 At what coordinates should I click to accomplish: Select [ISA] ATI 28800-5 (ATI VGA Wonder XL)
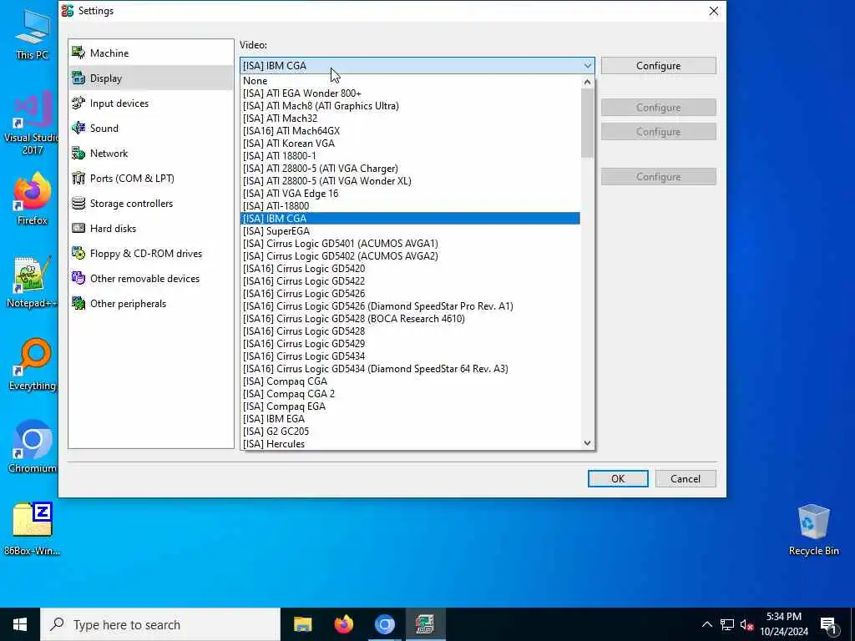410,181
